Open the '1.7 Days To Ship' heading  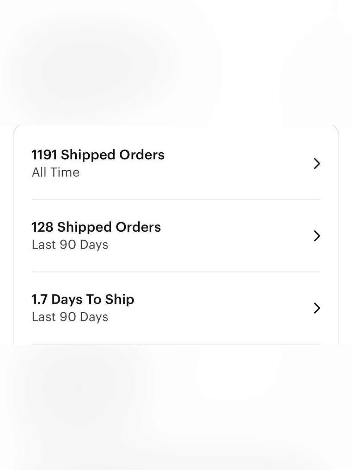(83, 299)
